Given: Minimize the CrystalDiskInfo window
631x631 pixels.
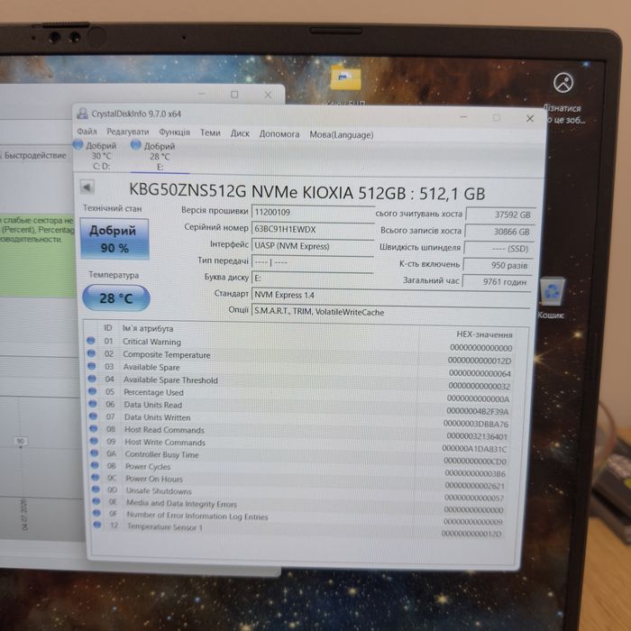Looking at the screenshot, I should [463, 117].
